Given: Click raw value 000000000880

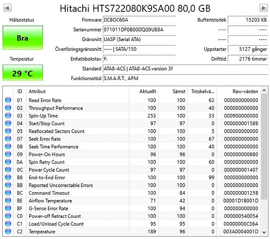Looking at the screenshot, I should [x=241, y=154].
